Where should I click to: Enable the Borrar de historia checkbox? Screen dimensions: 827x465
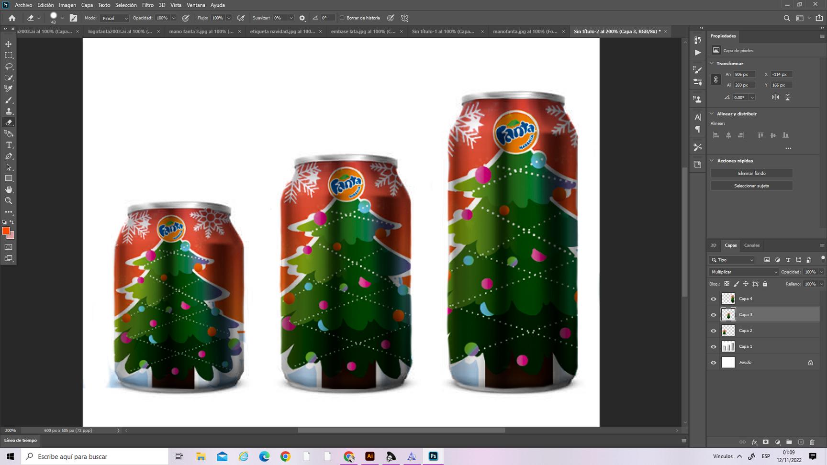pyautogui.click(x=342, y=18)
